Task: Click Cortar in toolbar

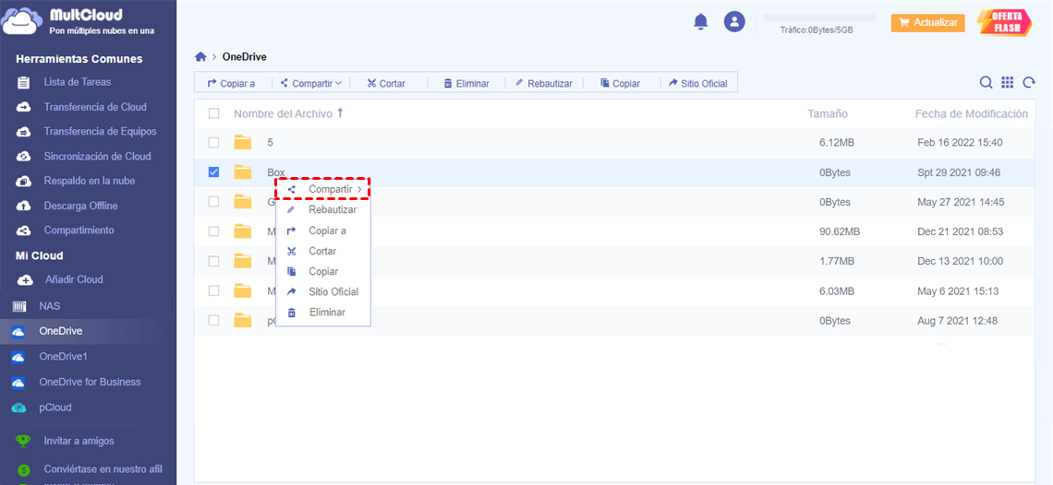Action: click(386, 83)
